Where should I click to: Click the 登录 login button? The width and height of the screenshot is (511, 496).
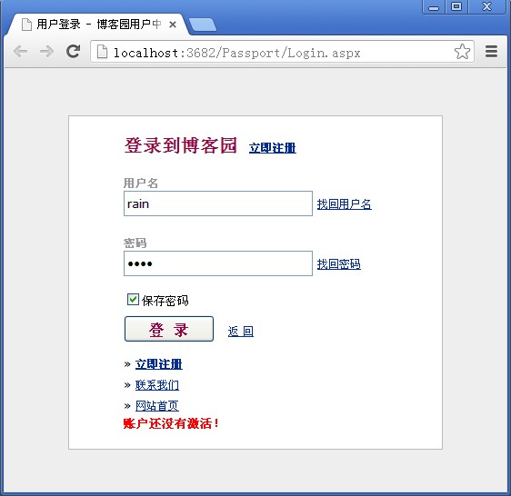coord(169,329)
